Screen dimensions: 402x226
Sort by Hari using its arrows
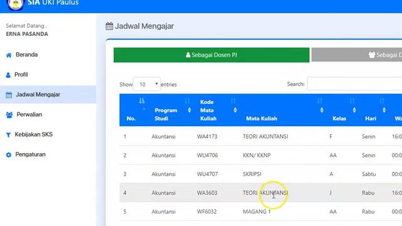click(384, 110)
